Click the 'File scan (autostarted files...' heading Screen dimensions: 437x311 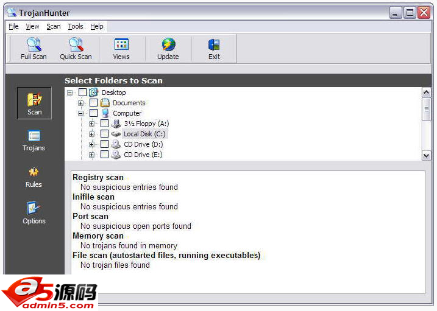(x=166, y=256)
